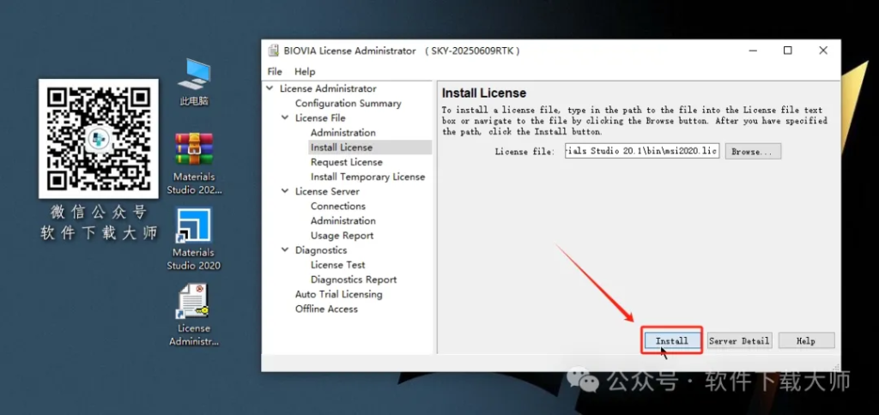The height and width of the screenshot is (415, 879).
Task: Open the File menu
Action: [275, 71]
